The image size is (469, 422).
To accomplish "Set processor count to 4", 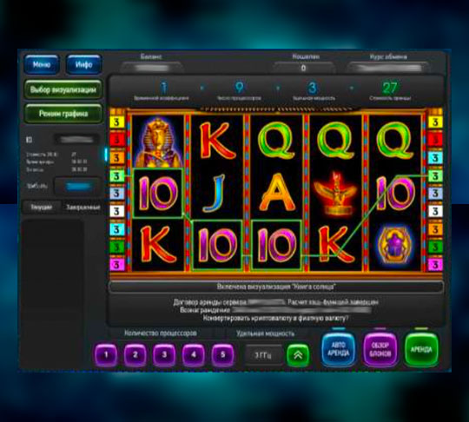I will pyautogui.click(x=194, y=355).
